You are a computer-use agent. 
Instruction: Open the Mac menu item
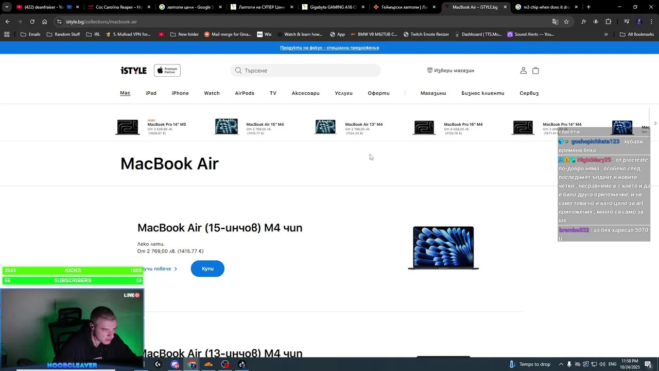point(125,93)
